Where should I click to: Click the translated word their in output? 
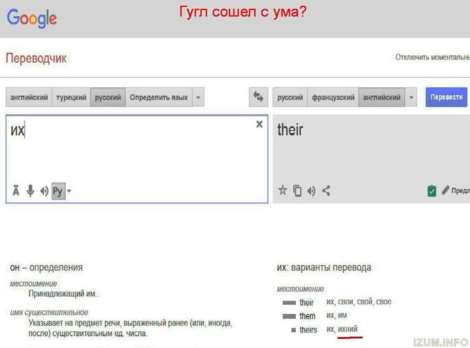[x=290, y=130]
